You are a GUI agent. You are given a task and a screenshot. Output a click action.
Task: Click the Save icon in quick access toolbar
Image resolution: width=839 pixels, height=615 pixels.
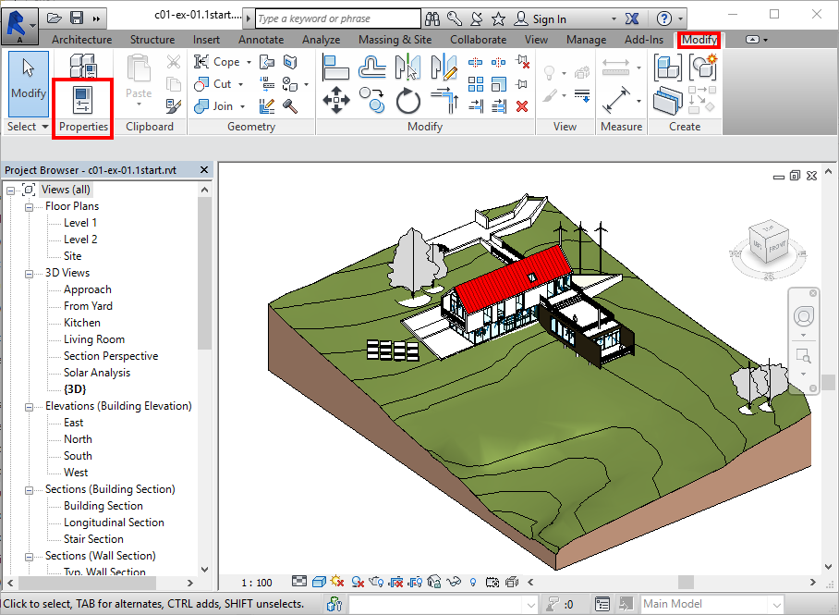click(77, 18)
